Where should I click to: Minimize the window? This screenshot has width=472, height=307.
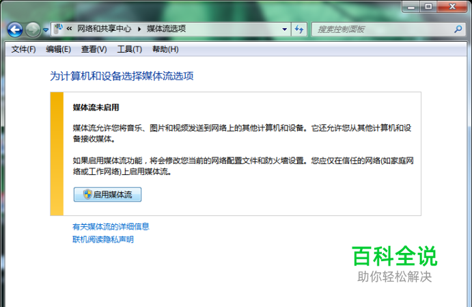click(x=411, y=7)
